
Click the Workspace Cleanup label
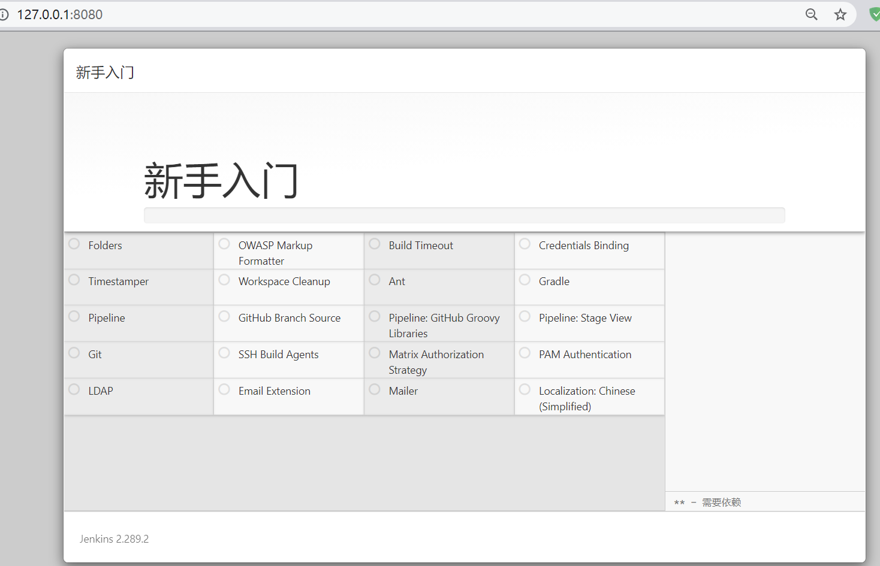284,282
